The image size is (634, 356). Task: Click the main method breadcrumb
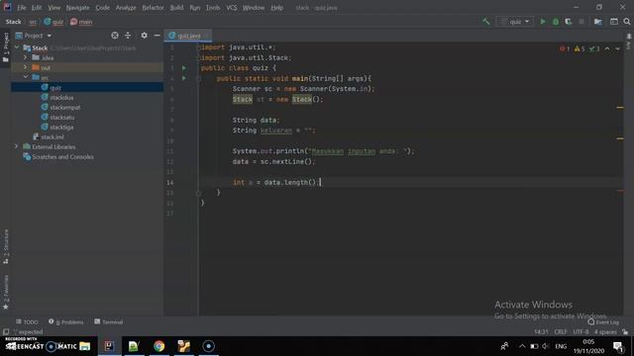(81, 22)
